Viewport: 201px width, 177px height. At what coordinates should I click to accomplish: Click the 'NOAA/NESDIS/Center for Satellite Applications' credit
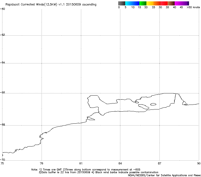pos(157,175)
